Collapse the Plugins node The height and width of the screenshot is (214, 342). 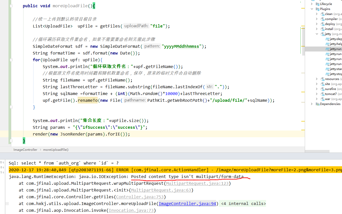[312, 9]
